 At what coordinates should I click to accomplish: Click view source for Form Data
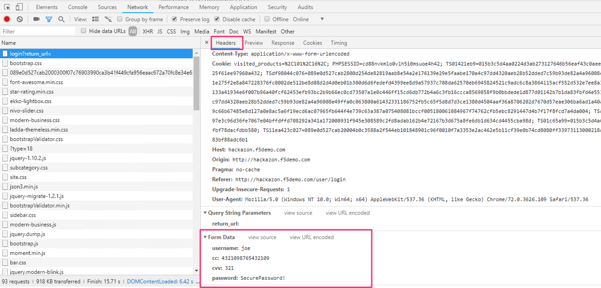point(262,237)
